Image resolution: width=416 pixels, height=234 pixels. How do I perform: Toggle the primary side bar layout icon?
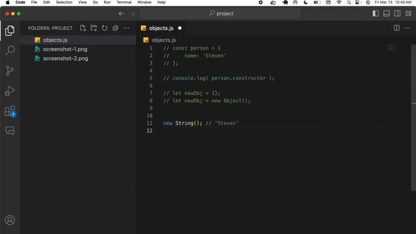click(x=376, y=14)
